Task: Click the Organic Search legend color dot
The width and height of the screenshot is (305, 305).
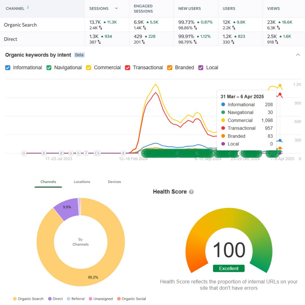Action: coord(15,299)
